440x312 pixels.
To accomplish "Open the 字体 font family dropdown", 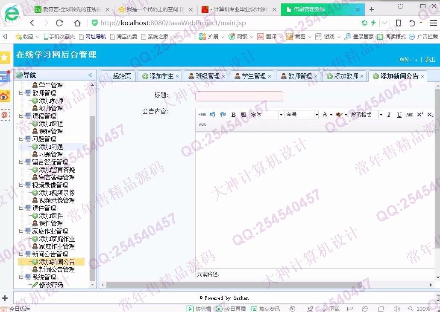I will click(266, 115).
